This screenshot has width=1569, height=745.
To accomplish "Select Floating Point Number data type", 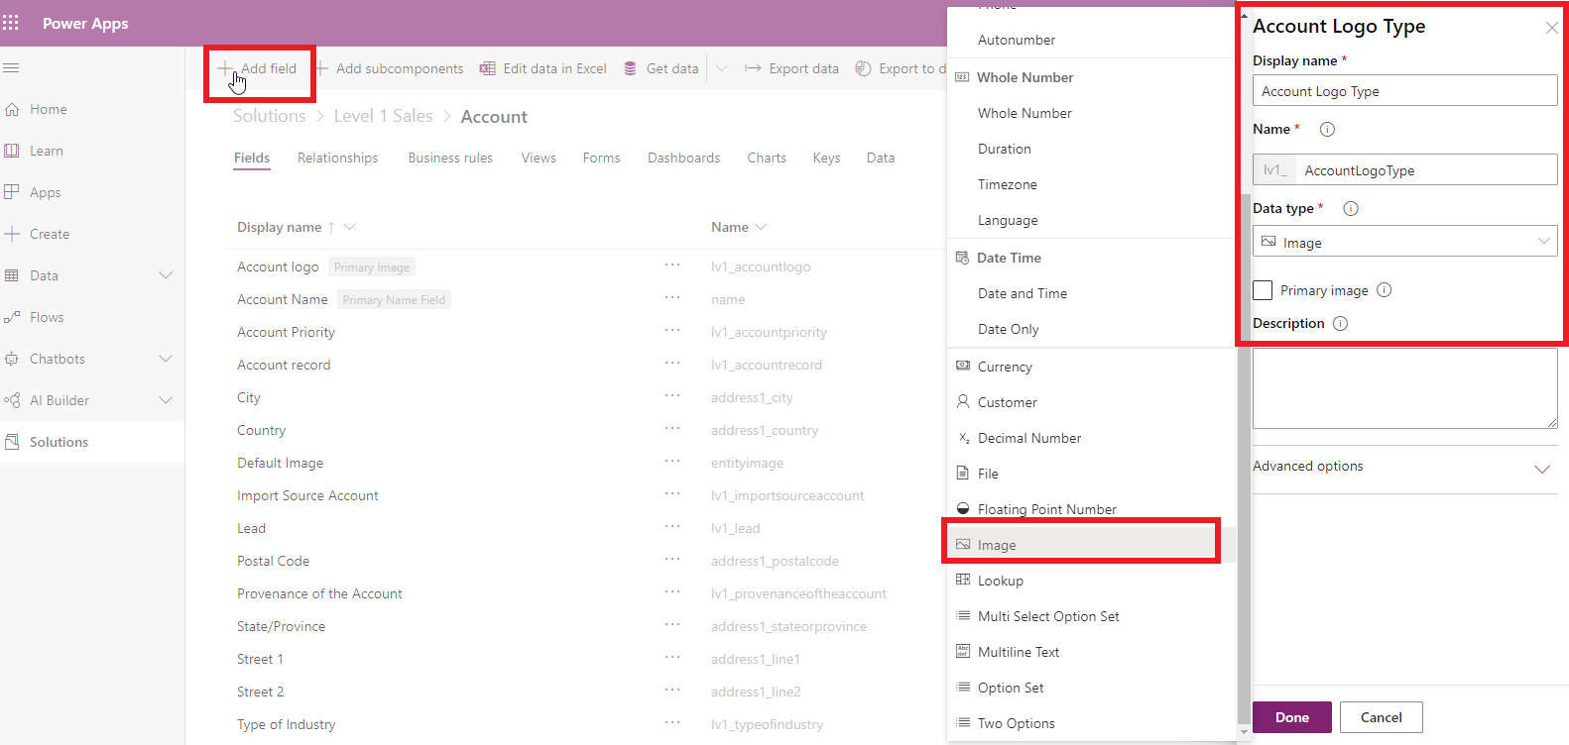I will (x=1091, y=509).
